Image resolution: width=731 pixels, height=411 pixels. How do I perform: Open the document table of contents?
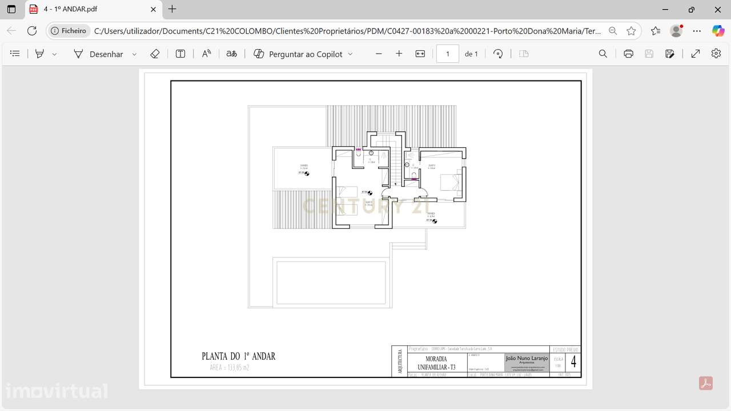15,53
